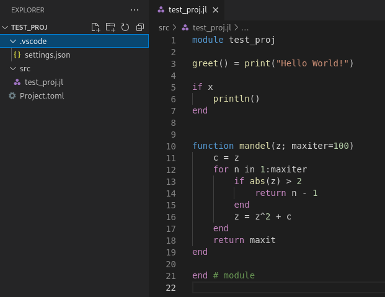Image resolution: width=385 pixels, height=297 pixels.
Task: Open Project.toml file
Action: [74, 96]
